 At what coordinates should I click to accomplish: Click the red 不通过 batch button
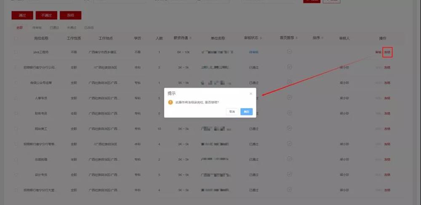click(46, 16)
